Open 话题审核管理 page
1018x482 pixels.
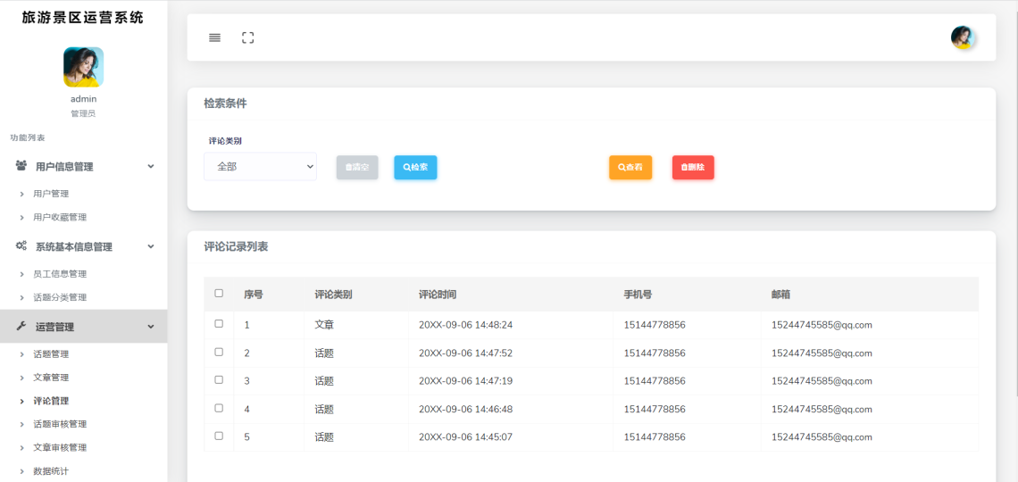coord(61,424)
